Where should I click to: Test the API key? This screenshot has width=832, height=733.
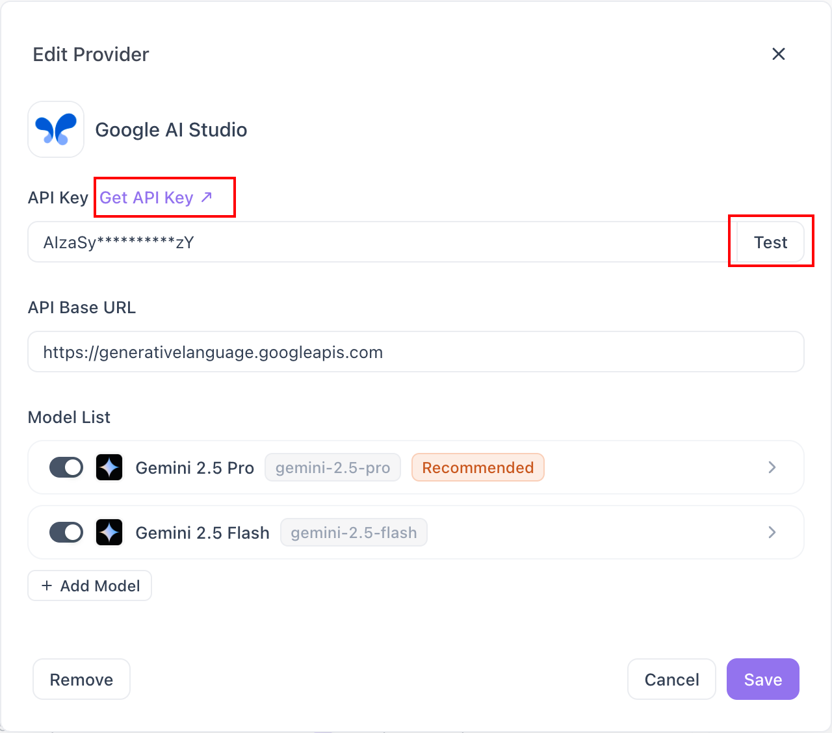770,242
